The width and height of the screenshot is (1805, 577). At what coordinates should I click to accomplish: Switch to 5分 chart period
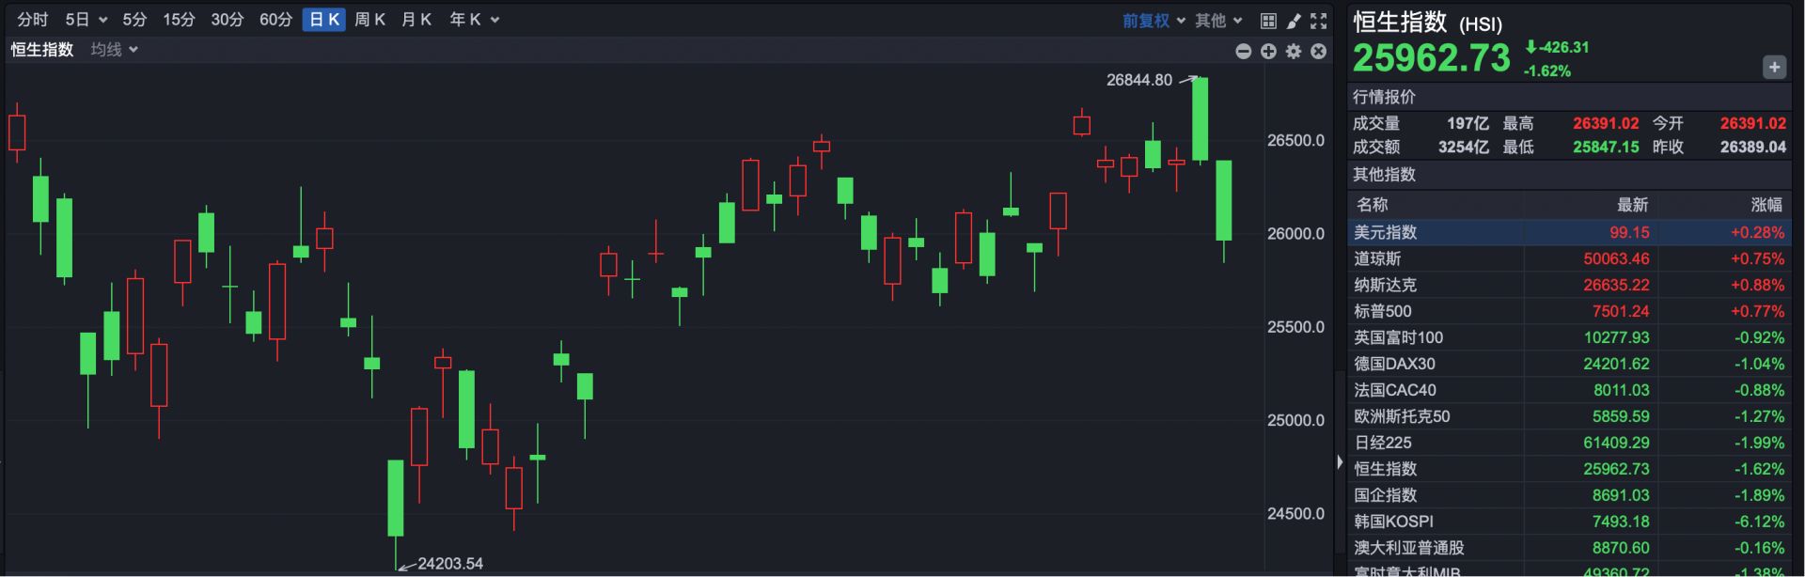pos(134,20)
